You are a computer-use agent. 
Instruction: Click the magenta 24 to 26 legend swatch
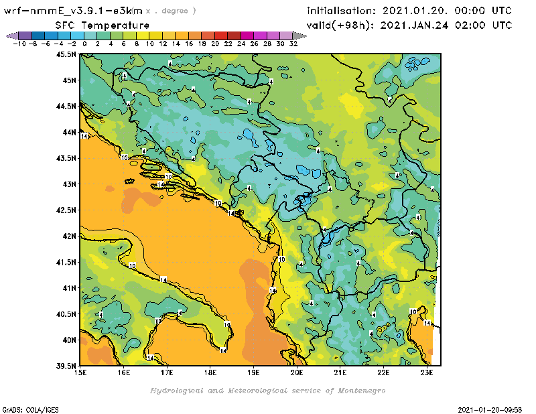point(247,36)
